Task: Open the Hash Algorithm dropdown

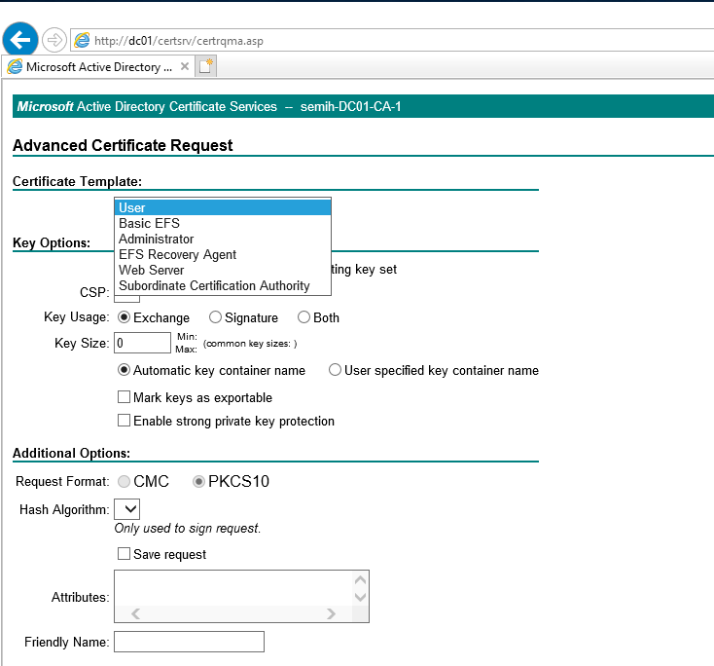Action: coord(127,508)
